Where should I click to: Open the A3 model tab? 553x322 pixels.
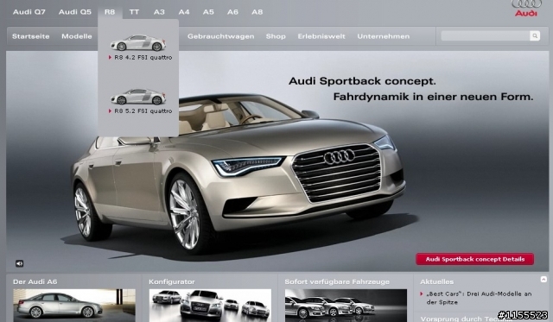click(x=159, y=12)
